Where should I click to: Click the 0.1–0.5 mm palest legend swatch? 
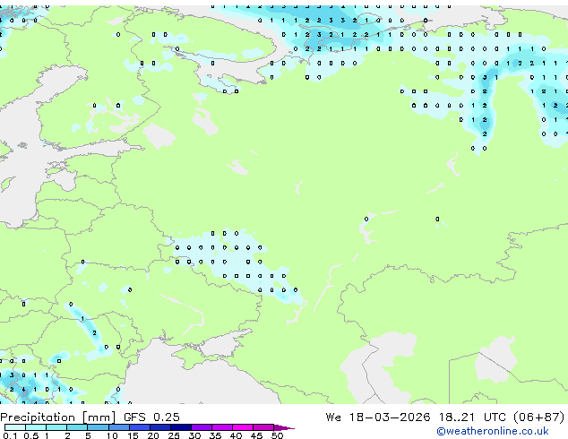coord(15,427)
